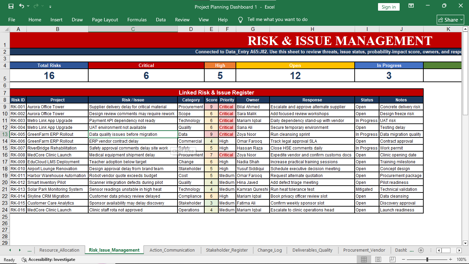Viewport: 469px width, 264px height.
Task: Click the Open count value 12
Action: (295, 76)
